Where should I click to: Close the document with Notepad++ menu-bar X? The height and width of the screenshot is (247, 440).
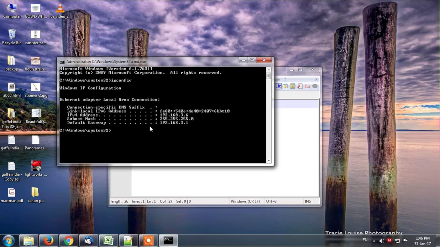tap(316, 79)
